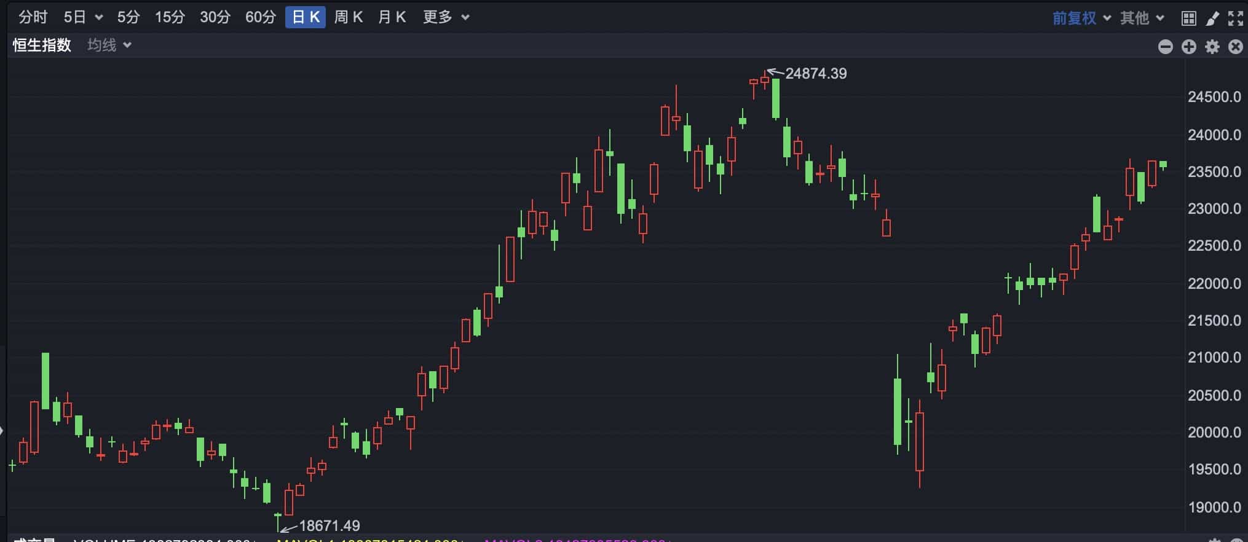Open the multi-chart grid layout icon
1248x542 pixels.
pyautogui.click(x=1189, y=18)
